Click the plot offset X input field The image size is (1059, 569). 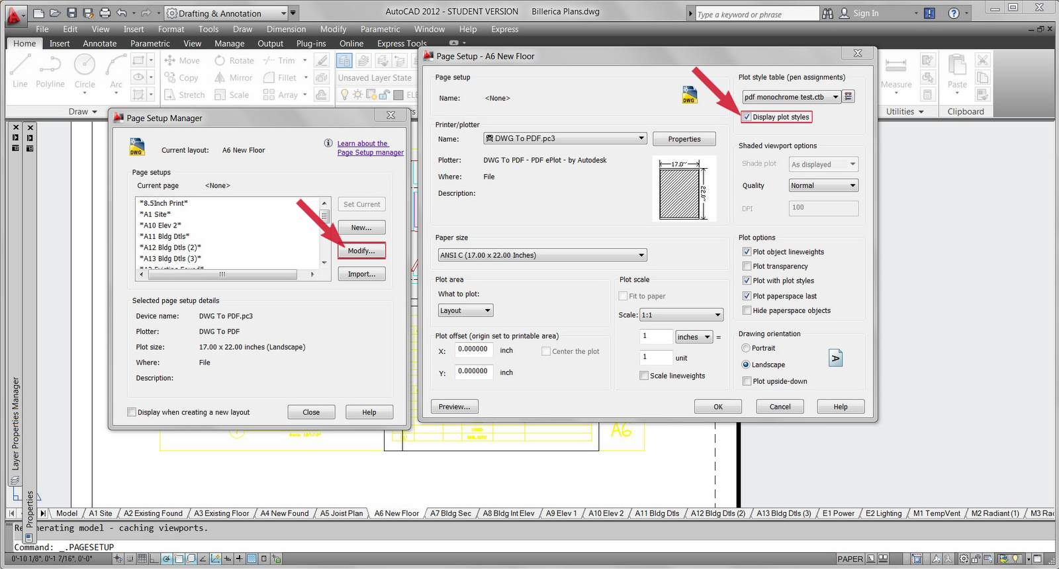pyautogui.click(x=473, y=350)
